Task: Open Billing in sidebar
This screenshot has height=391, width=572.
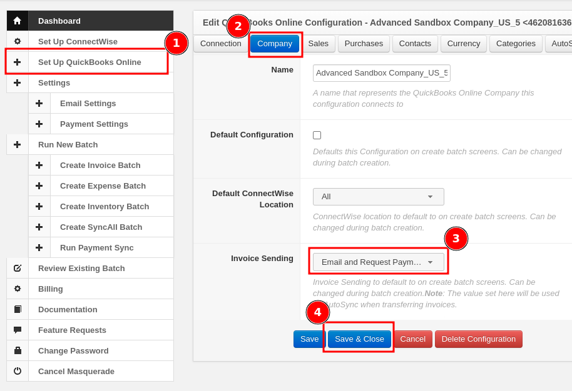Action: pyautogui.click(x=101, y=289)
